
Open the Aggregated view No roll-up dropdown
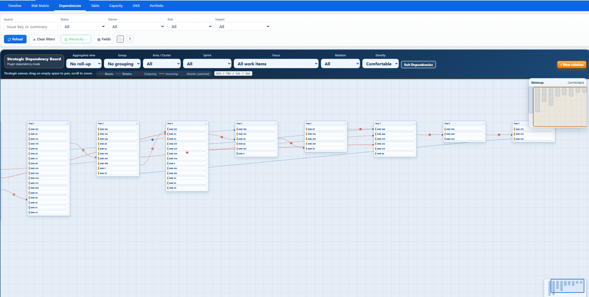tap(84, 63)
